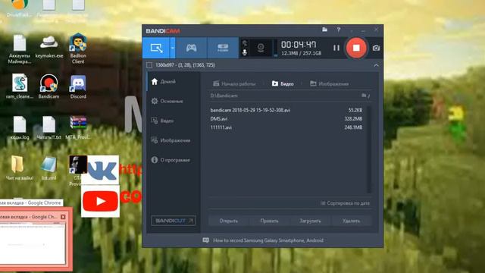
Task: Open keymaker.exe desktop icon
Action: coord(48,47)
